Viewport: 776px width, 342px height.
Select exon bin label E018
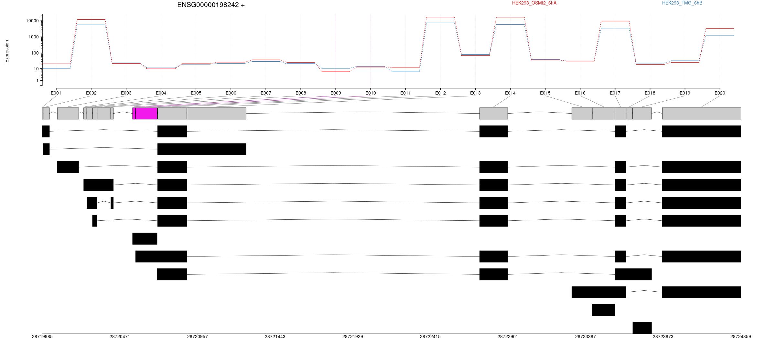pos(650,93)
